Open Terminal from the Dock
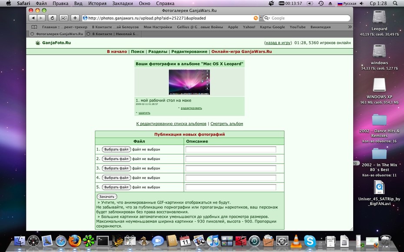 pyautogui.click(x=103, y=241)
